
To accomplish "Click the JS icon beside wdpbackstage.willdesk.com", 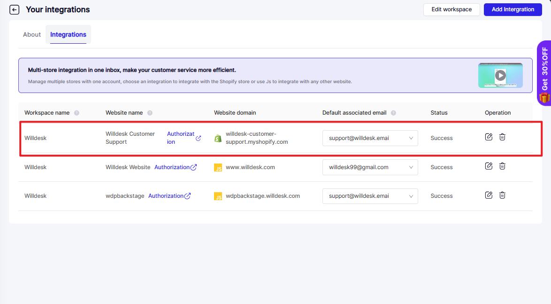I will pyautogui.click(x=218, y=196).
